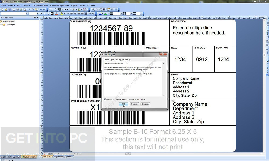Click vertical scrollbar thumb of label view
The width and height of the screenshot is (269, 161).
point(264,55)
